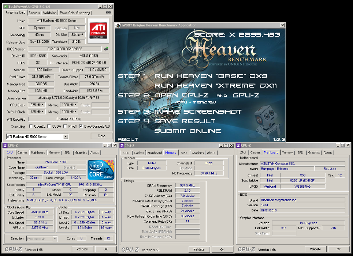This screenshot has height=256, width=353.
Task: Click the Close button in GPU-Z
Action: pos(101,136)
